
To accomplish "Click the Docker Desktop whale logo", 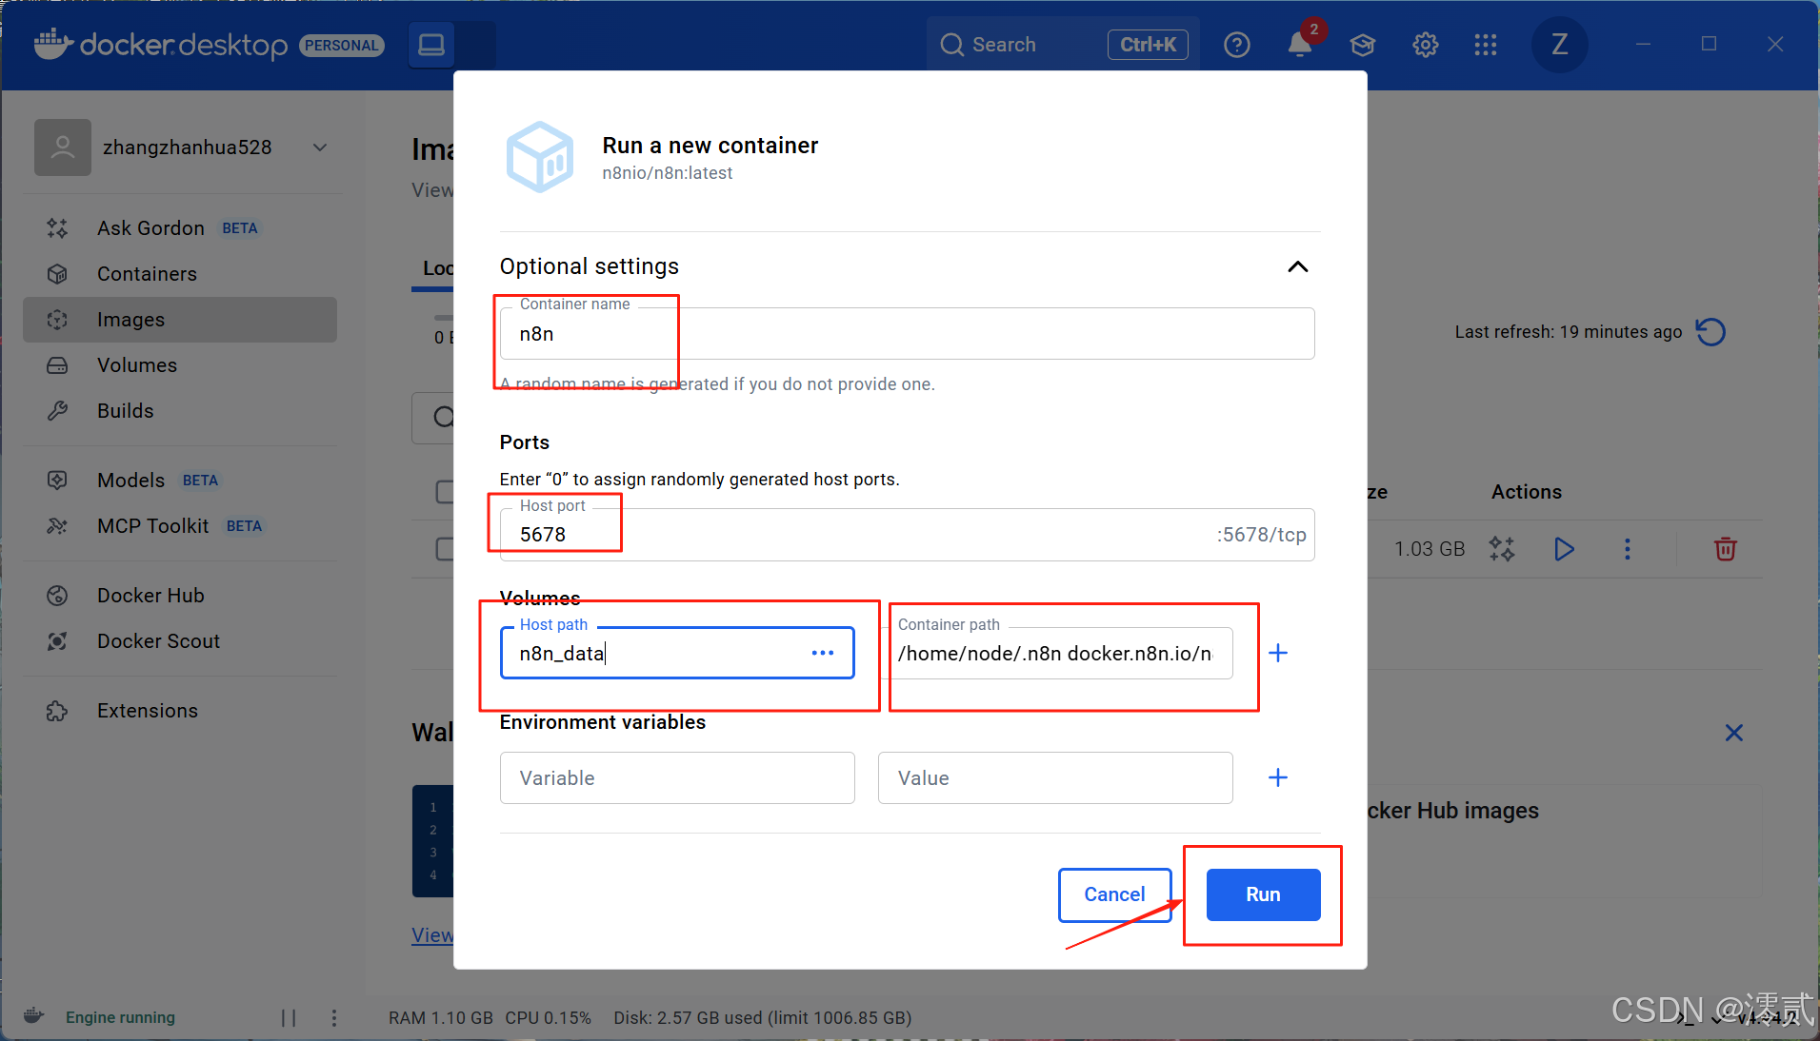I will click(x=54, y=44).
